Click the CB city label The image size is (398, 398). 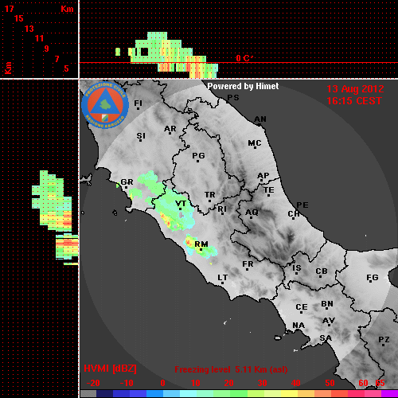point(322,271)
